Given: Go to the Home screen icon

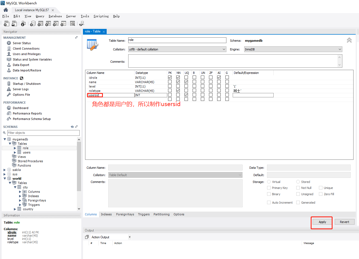Looking at the screenshot, I should coord(6,10).
